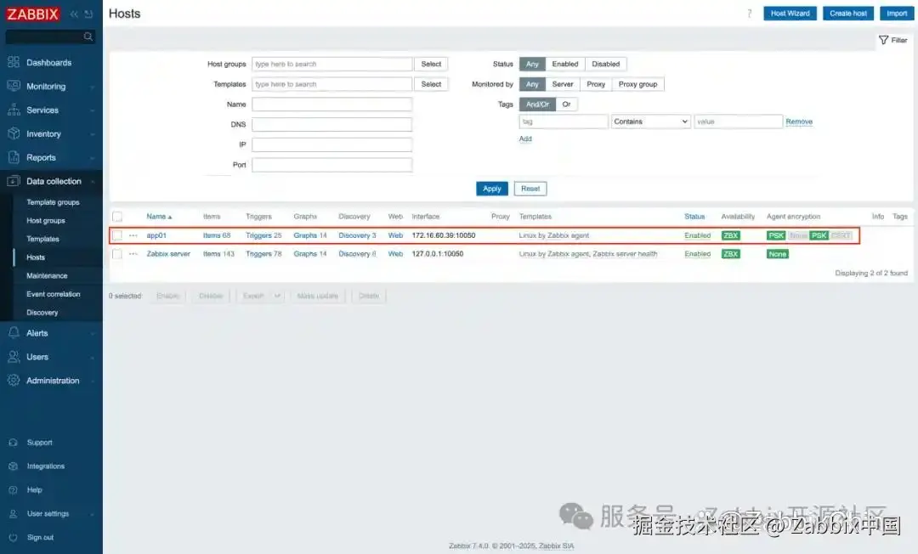Click Select next to Templates field
918x554 pixels.
431,84
